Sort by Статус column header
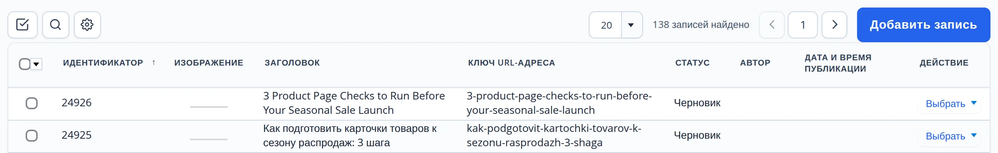Viewport: 998px width, 153px height. pos(692,63)
